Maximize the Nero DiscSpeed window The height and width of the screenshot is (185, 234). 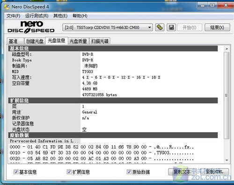pyautogui.click(x=212, y=6)
